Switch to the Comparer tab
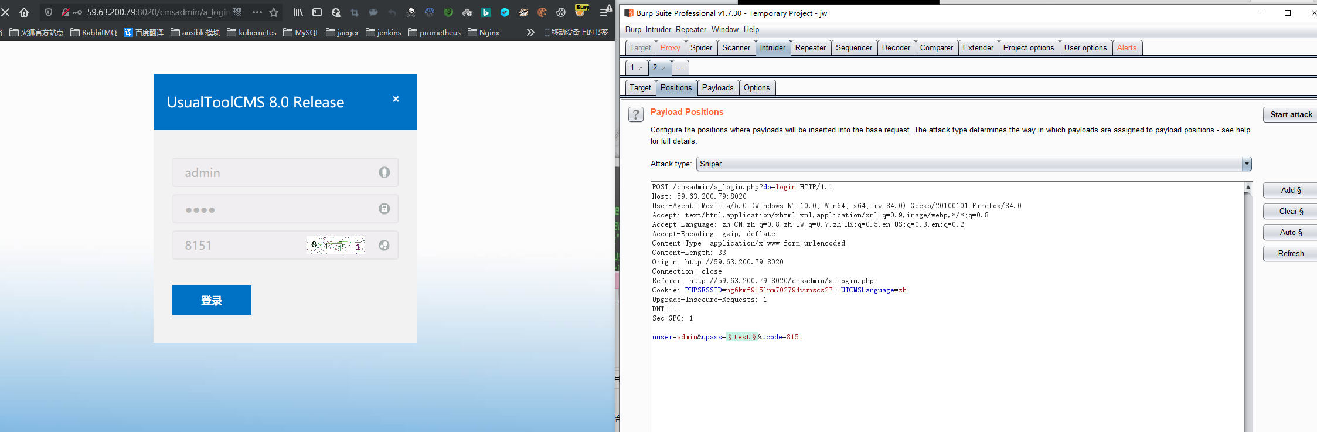The image size is (1317, 432). [x=937, y=47]
